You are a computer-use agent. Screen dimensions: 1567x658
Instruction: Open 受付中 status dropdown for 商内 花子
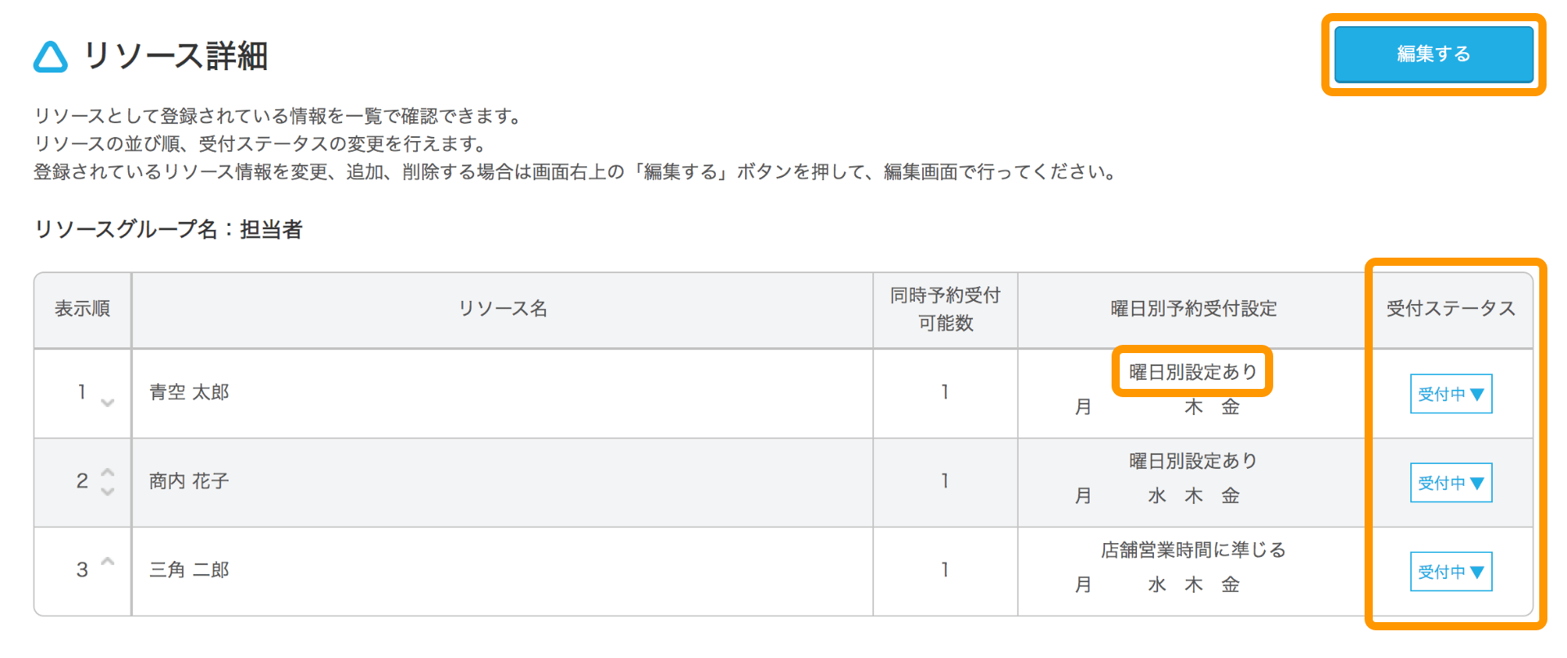click(1451, 483)
